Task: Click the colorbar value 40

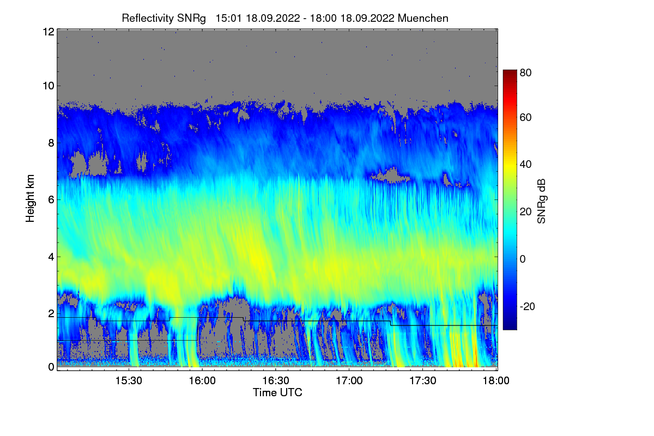Action: point(526,165)
